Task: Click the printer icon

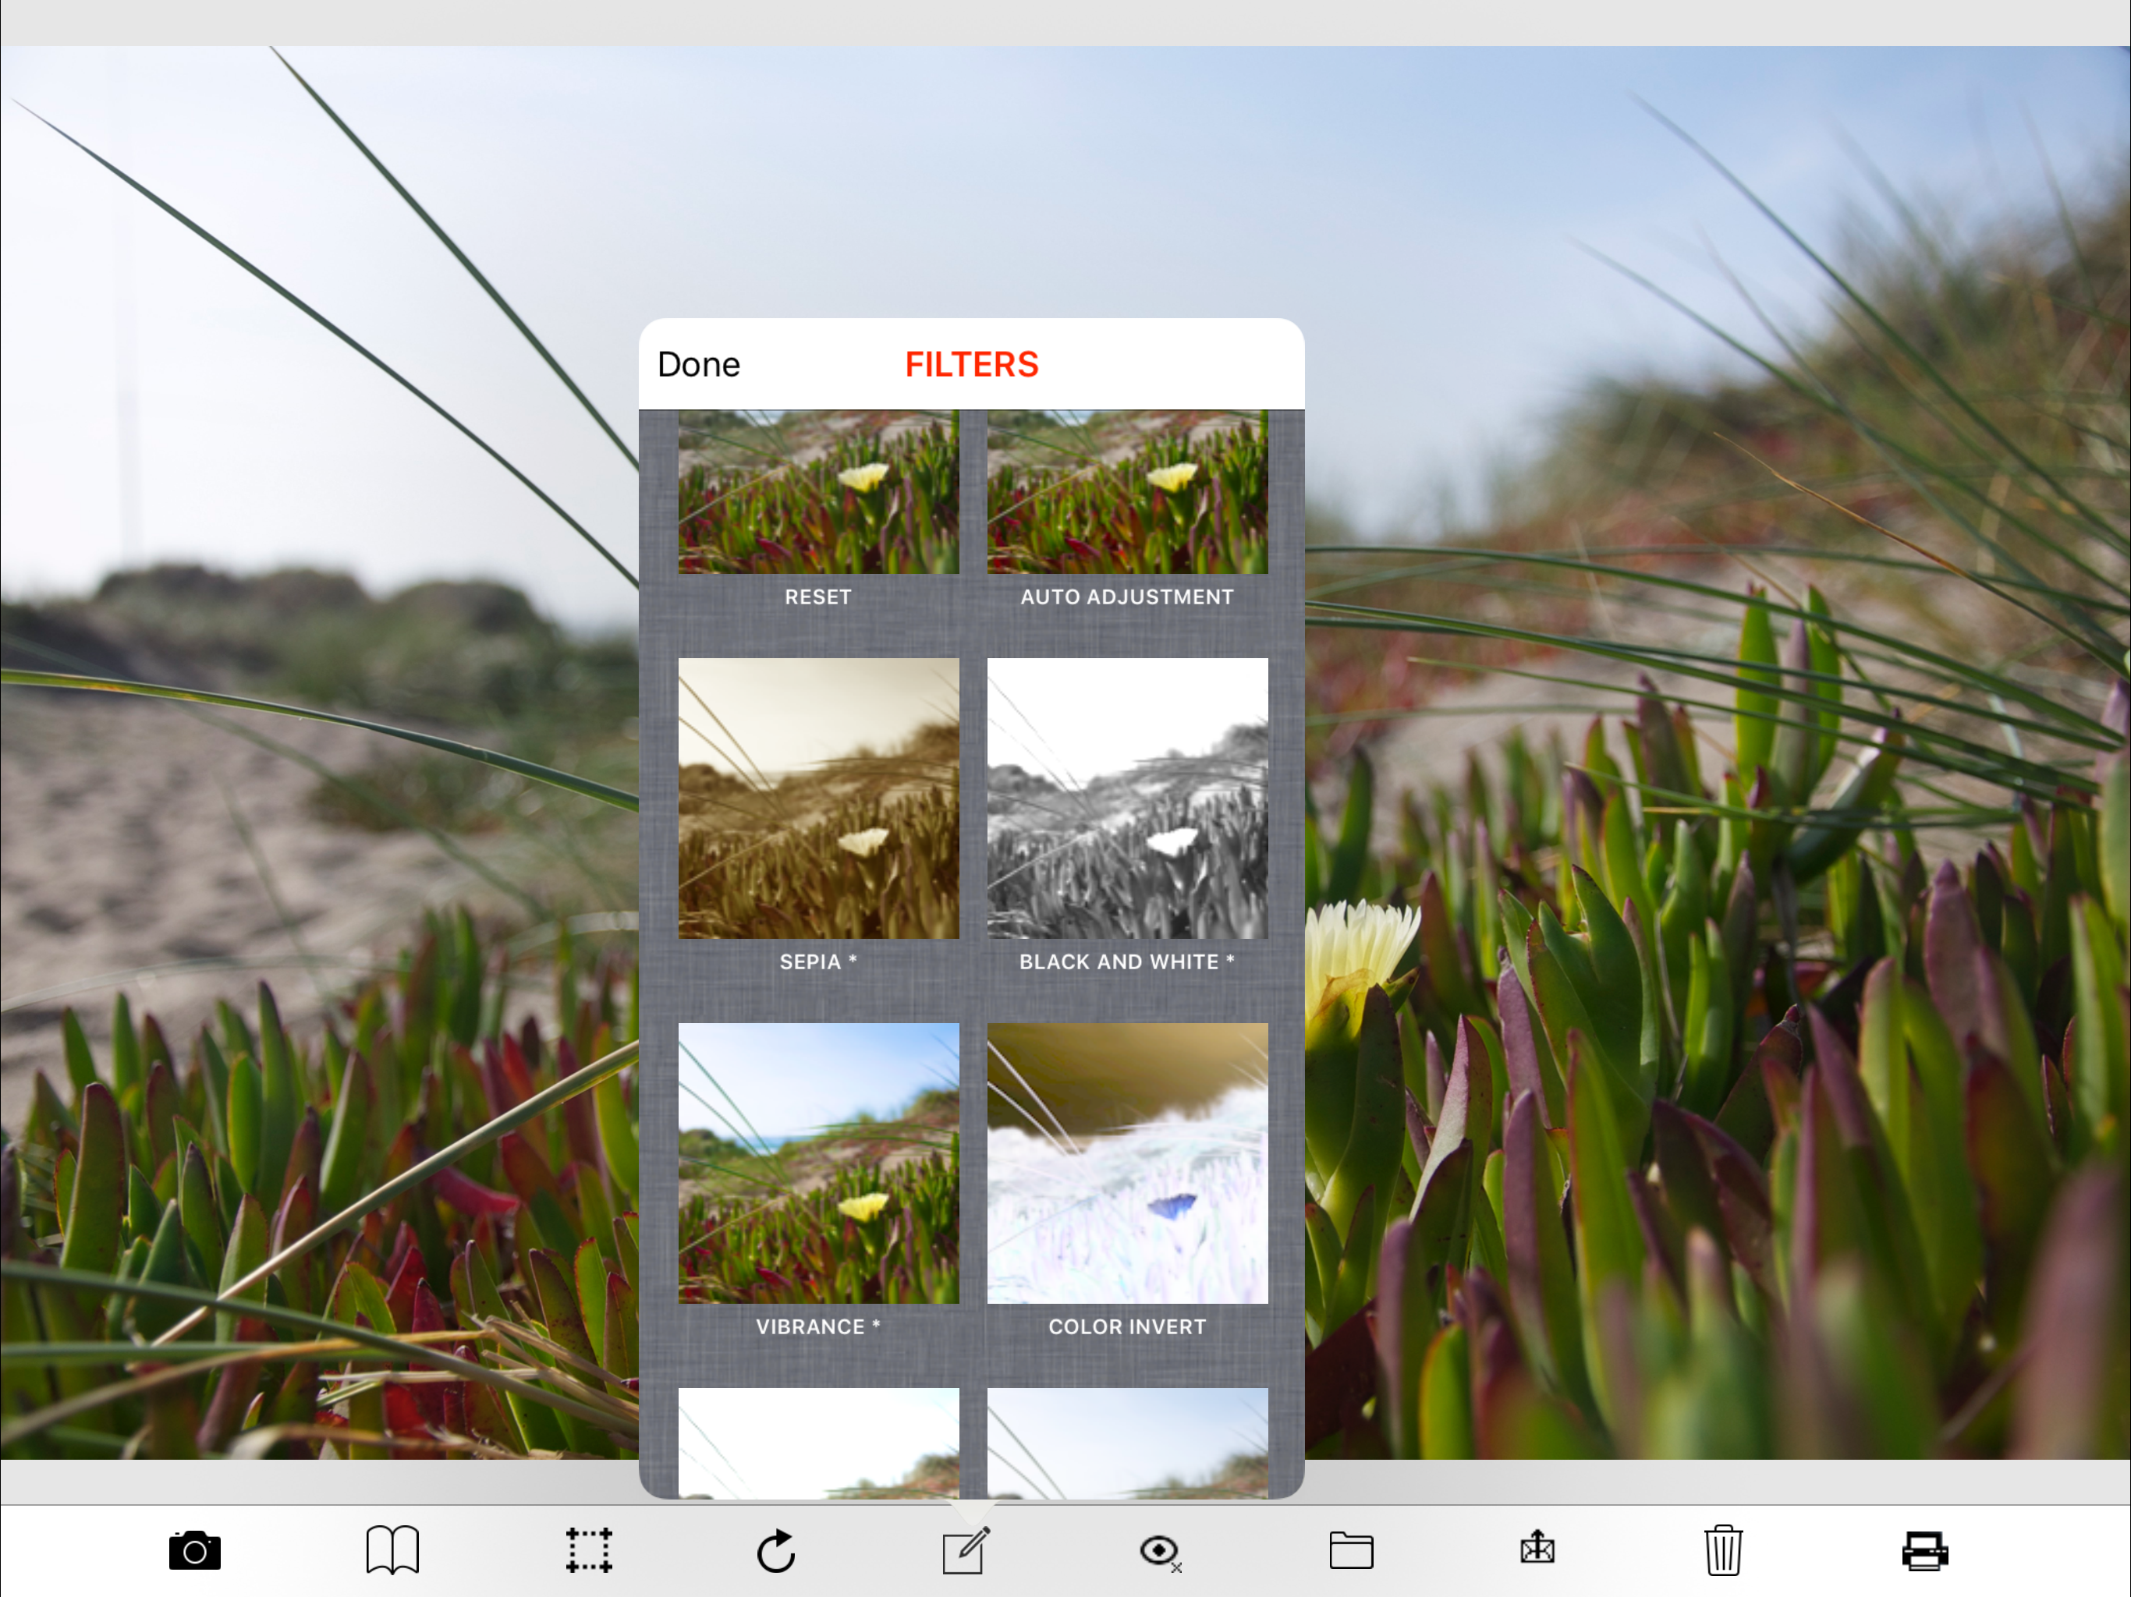Action: tap(1924, 1551)
